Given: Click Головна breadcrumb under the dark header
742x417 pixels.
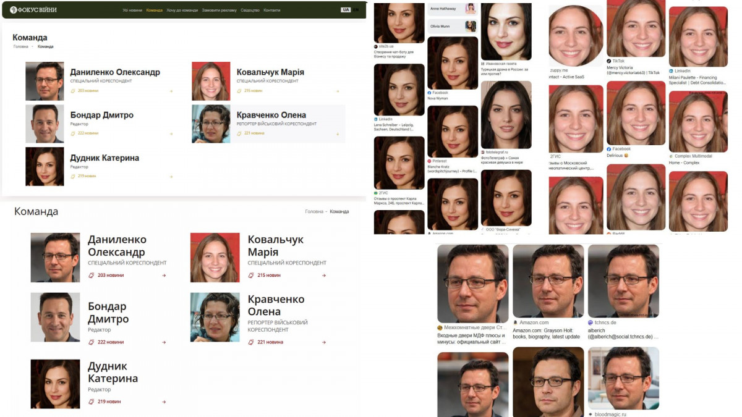Looking at the screenshot, I should (21, 46).
